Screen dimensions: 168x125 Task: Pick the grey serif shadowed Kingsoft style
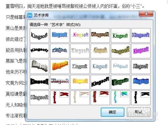(x=80, y=67)
